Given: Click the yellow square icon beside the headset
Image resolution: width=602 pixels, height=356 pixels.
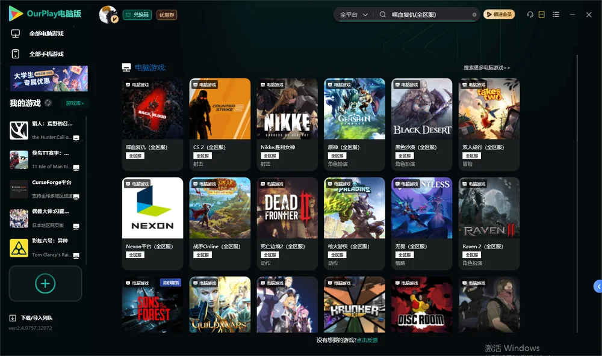Looking at the screenshot, I should [542, 14].
